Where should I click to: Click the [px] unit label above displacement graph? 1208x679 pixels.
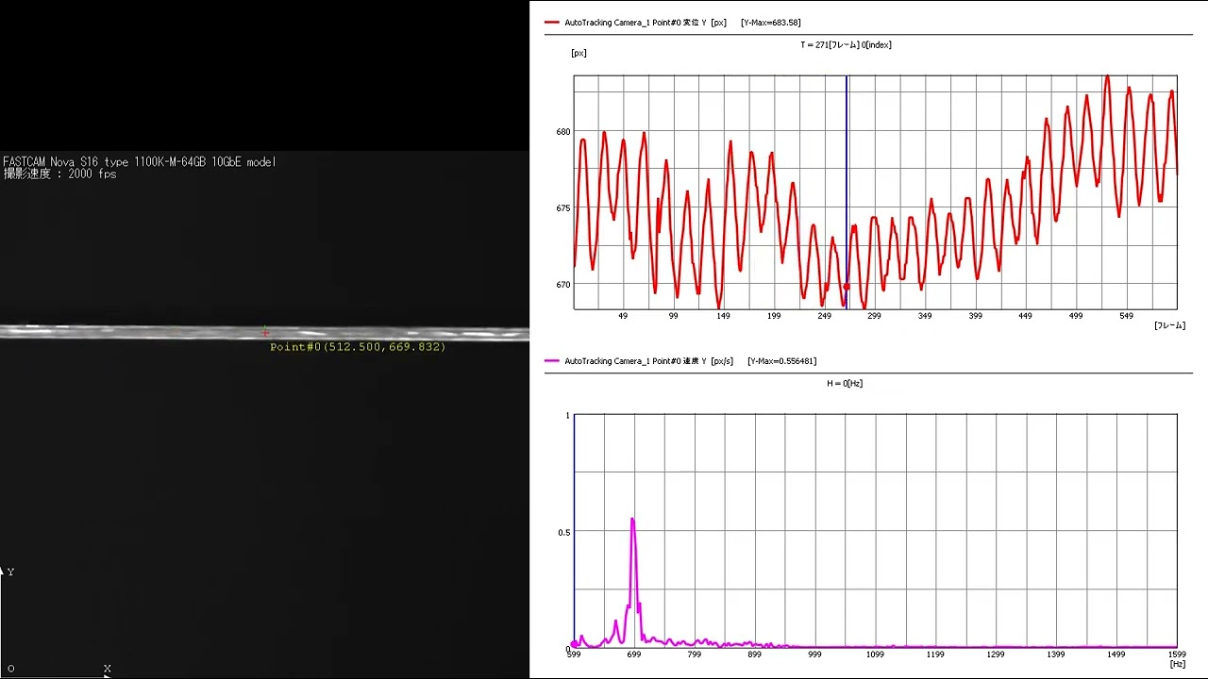pos(579,53)
